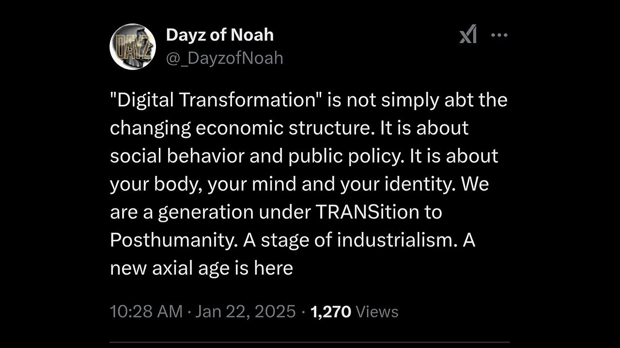The width and height of the screenshot is (620, 348).
Task: Open the Dayz of Noah display name
Action: tap(219, 35)
